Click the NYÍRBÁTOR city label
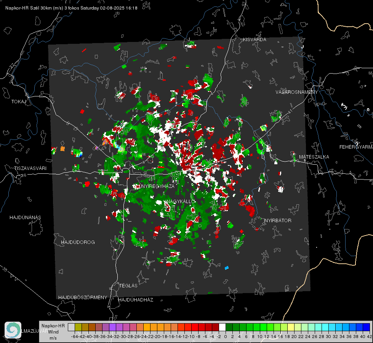373x343 pixels. point(278,220)
